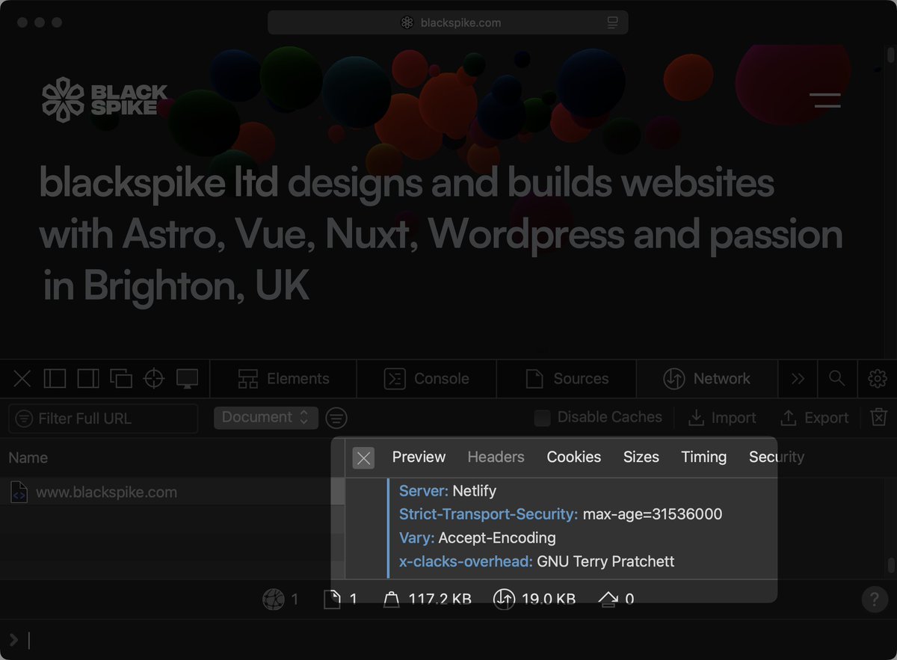Image resolution: width=897 pixels, height=660 pixels.
Task: Open the Headers detail tab
Action: pyautogui.click(x=496, y=457)
